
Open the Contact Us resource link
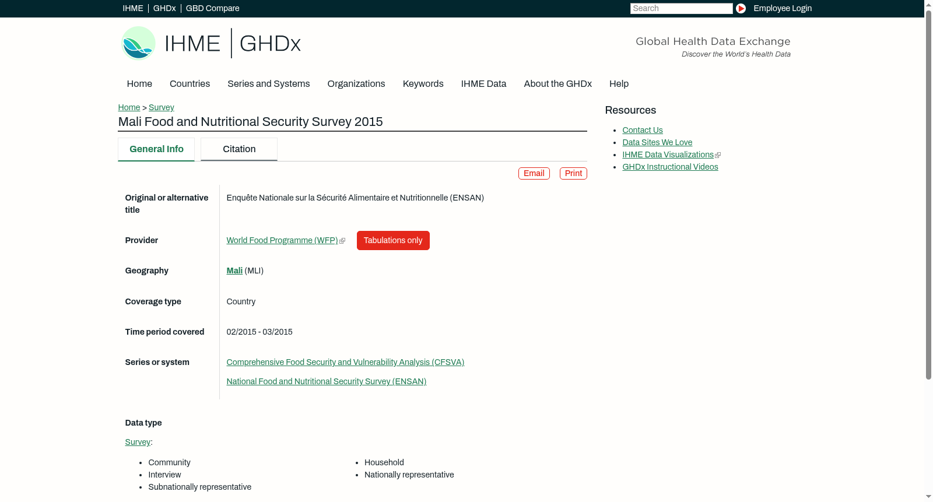coord(643,131)
